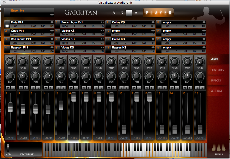Click the SEND knob on channel 16
The height and width of the screenshot is (159, 230).
pyautogui.click(x=200, y=62)
